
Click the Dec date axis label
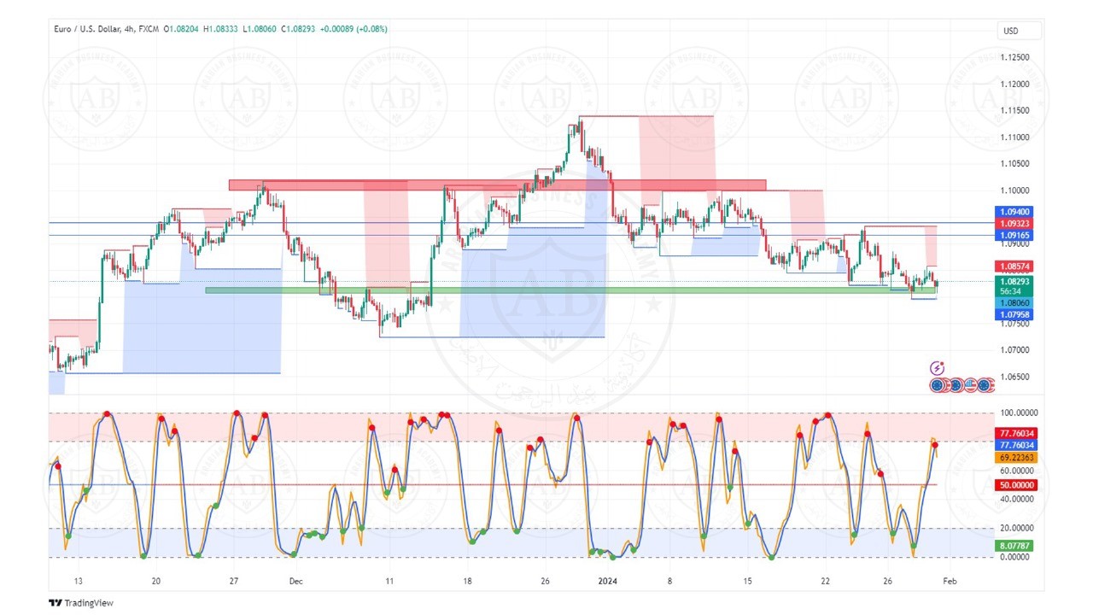295,581
